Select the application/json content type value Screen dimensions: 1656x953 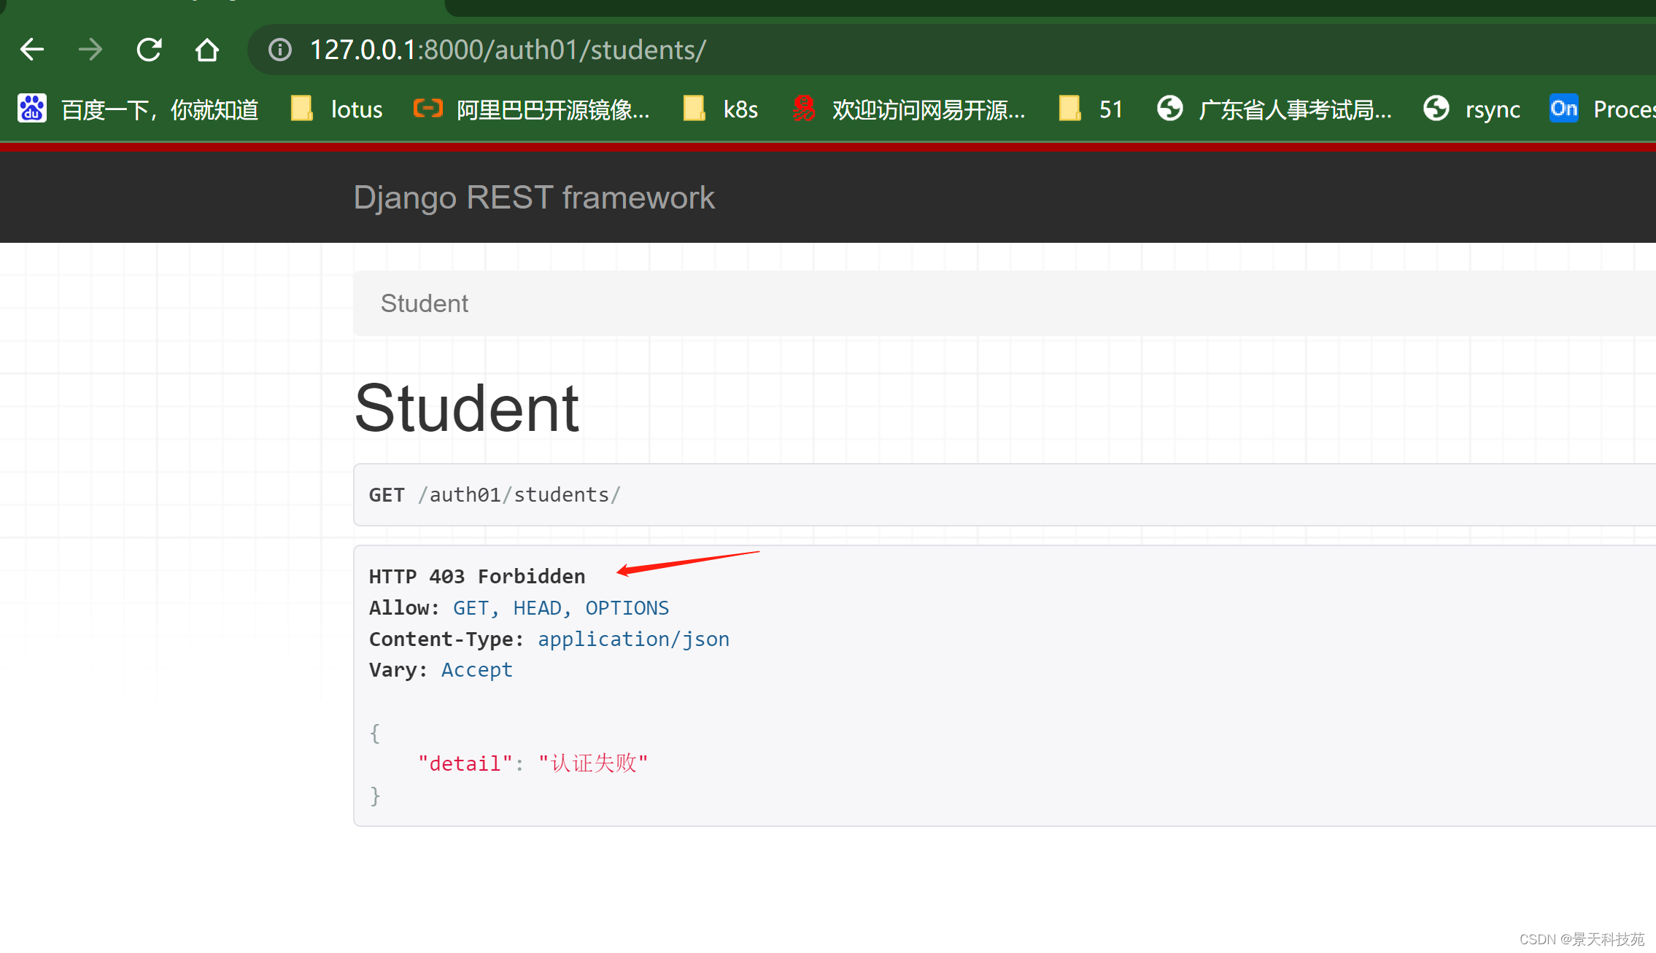click(x=633, y=639)
